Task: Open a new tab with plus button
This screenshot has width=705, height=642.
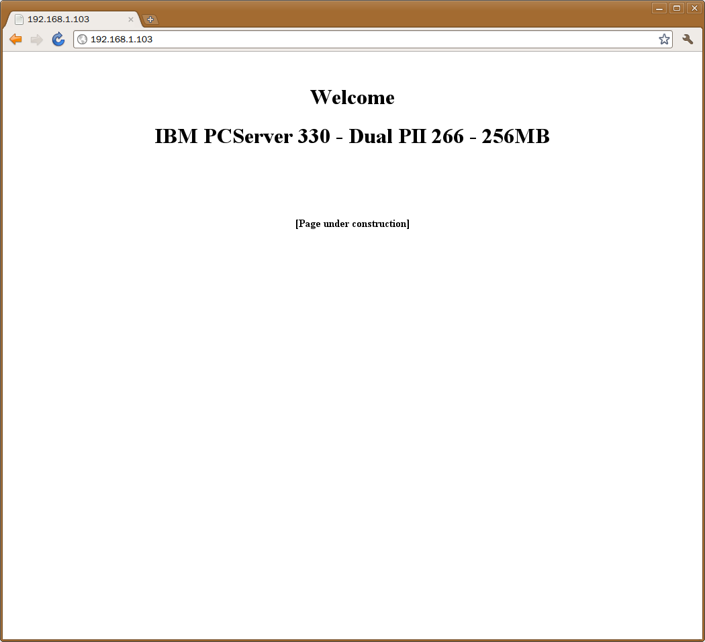Action: point(150,19)
